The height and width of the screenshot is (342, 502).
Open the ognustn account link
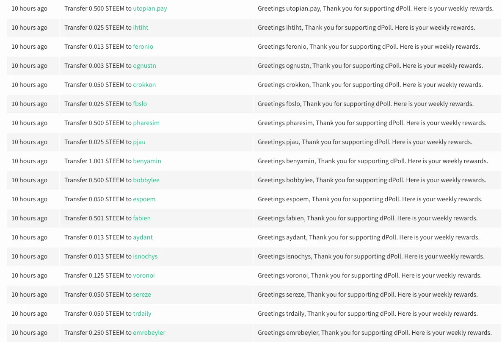click(x=144, y=66)
